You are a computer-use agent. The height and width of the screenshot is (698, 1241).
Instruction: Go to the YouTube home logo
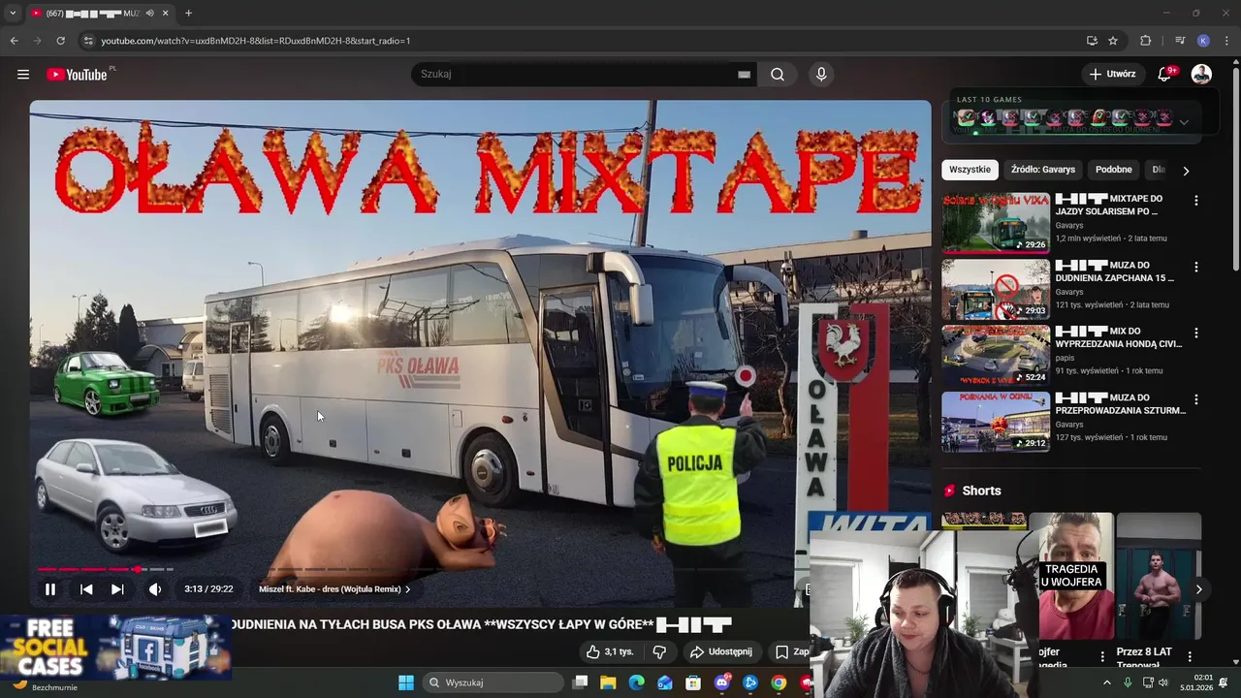click(77, 75)
